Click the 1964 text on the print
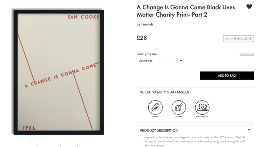 [x=29, y=128]
